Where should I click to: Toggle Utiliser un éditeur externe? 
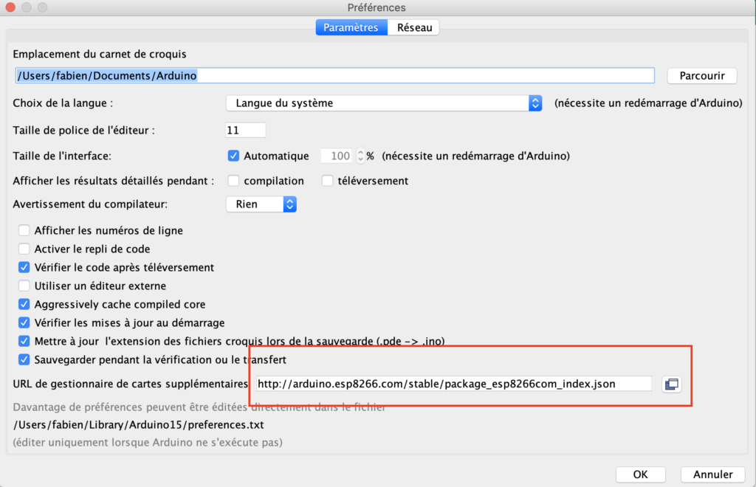pyautogui.click(x=24, y=286)
